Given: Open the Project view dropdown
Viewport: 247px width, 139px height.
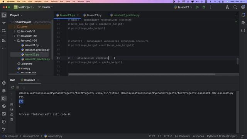Looking at the screenshot, I should pos(16,15).
